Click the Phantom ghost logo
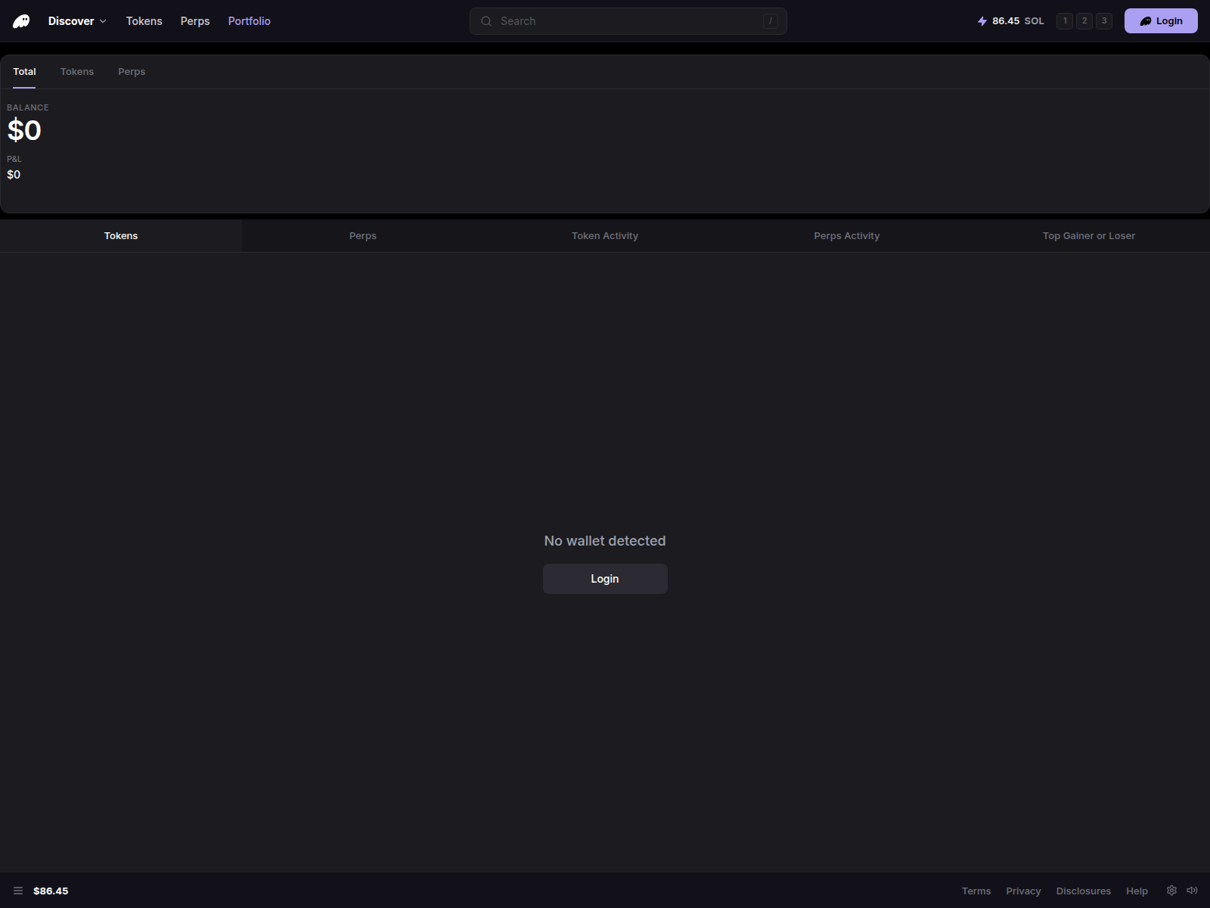This screenshot has width=1210, height=908. (x=21, y=21)
